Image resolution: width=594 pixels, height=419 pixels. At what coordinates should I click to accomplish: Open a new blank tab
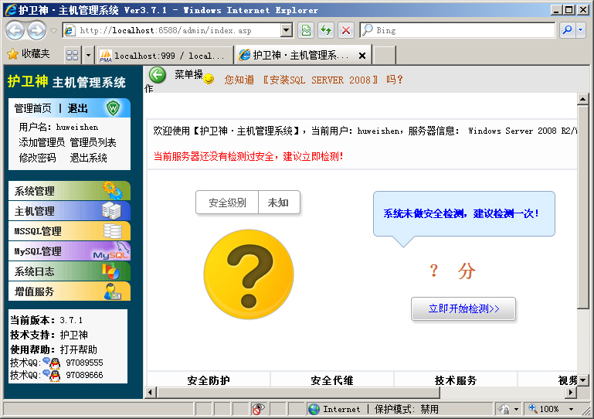(x=385, y=56)
